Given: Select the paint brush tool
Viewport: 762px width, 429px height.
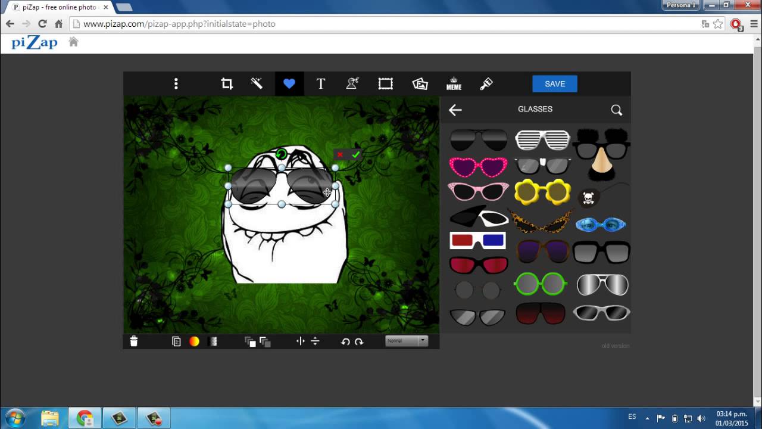Looking at the screenshot, I should point(486,84).
